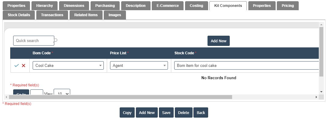Click the magnifier icon beside Quick search
The image size is (329, 120).
(x=55, y=40)
